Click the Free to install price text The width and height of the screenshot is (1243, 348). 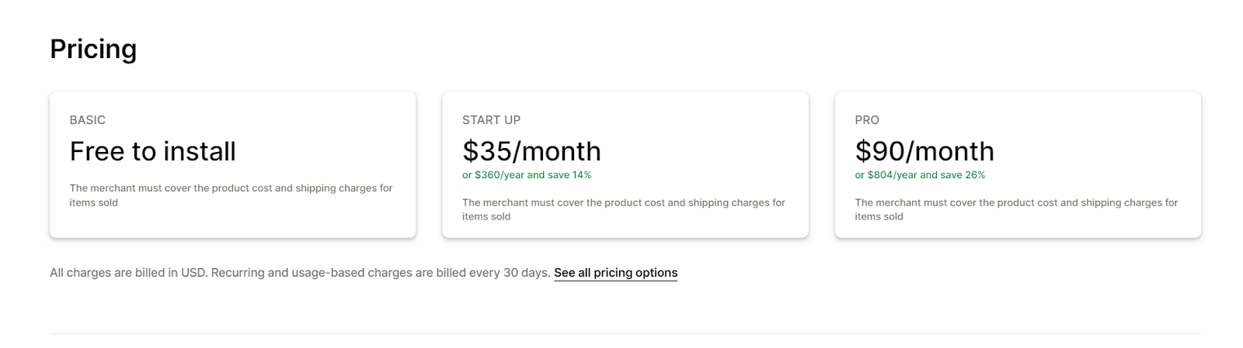[x=153, y=151]
